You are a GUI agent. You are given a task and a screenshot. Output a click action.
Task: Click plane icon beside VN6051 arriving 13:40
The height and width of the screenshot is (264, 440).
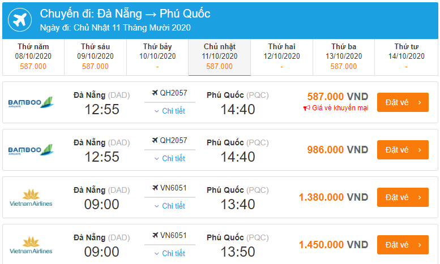click(x=155, y=188)
